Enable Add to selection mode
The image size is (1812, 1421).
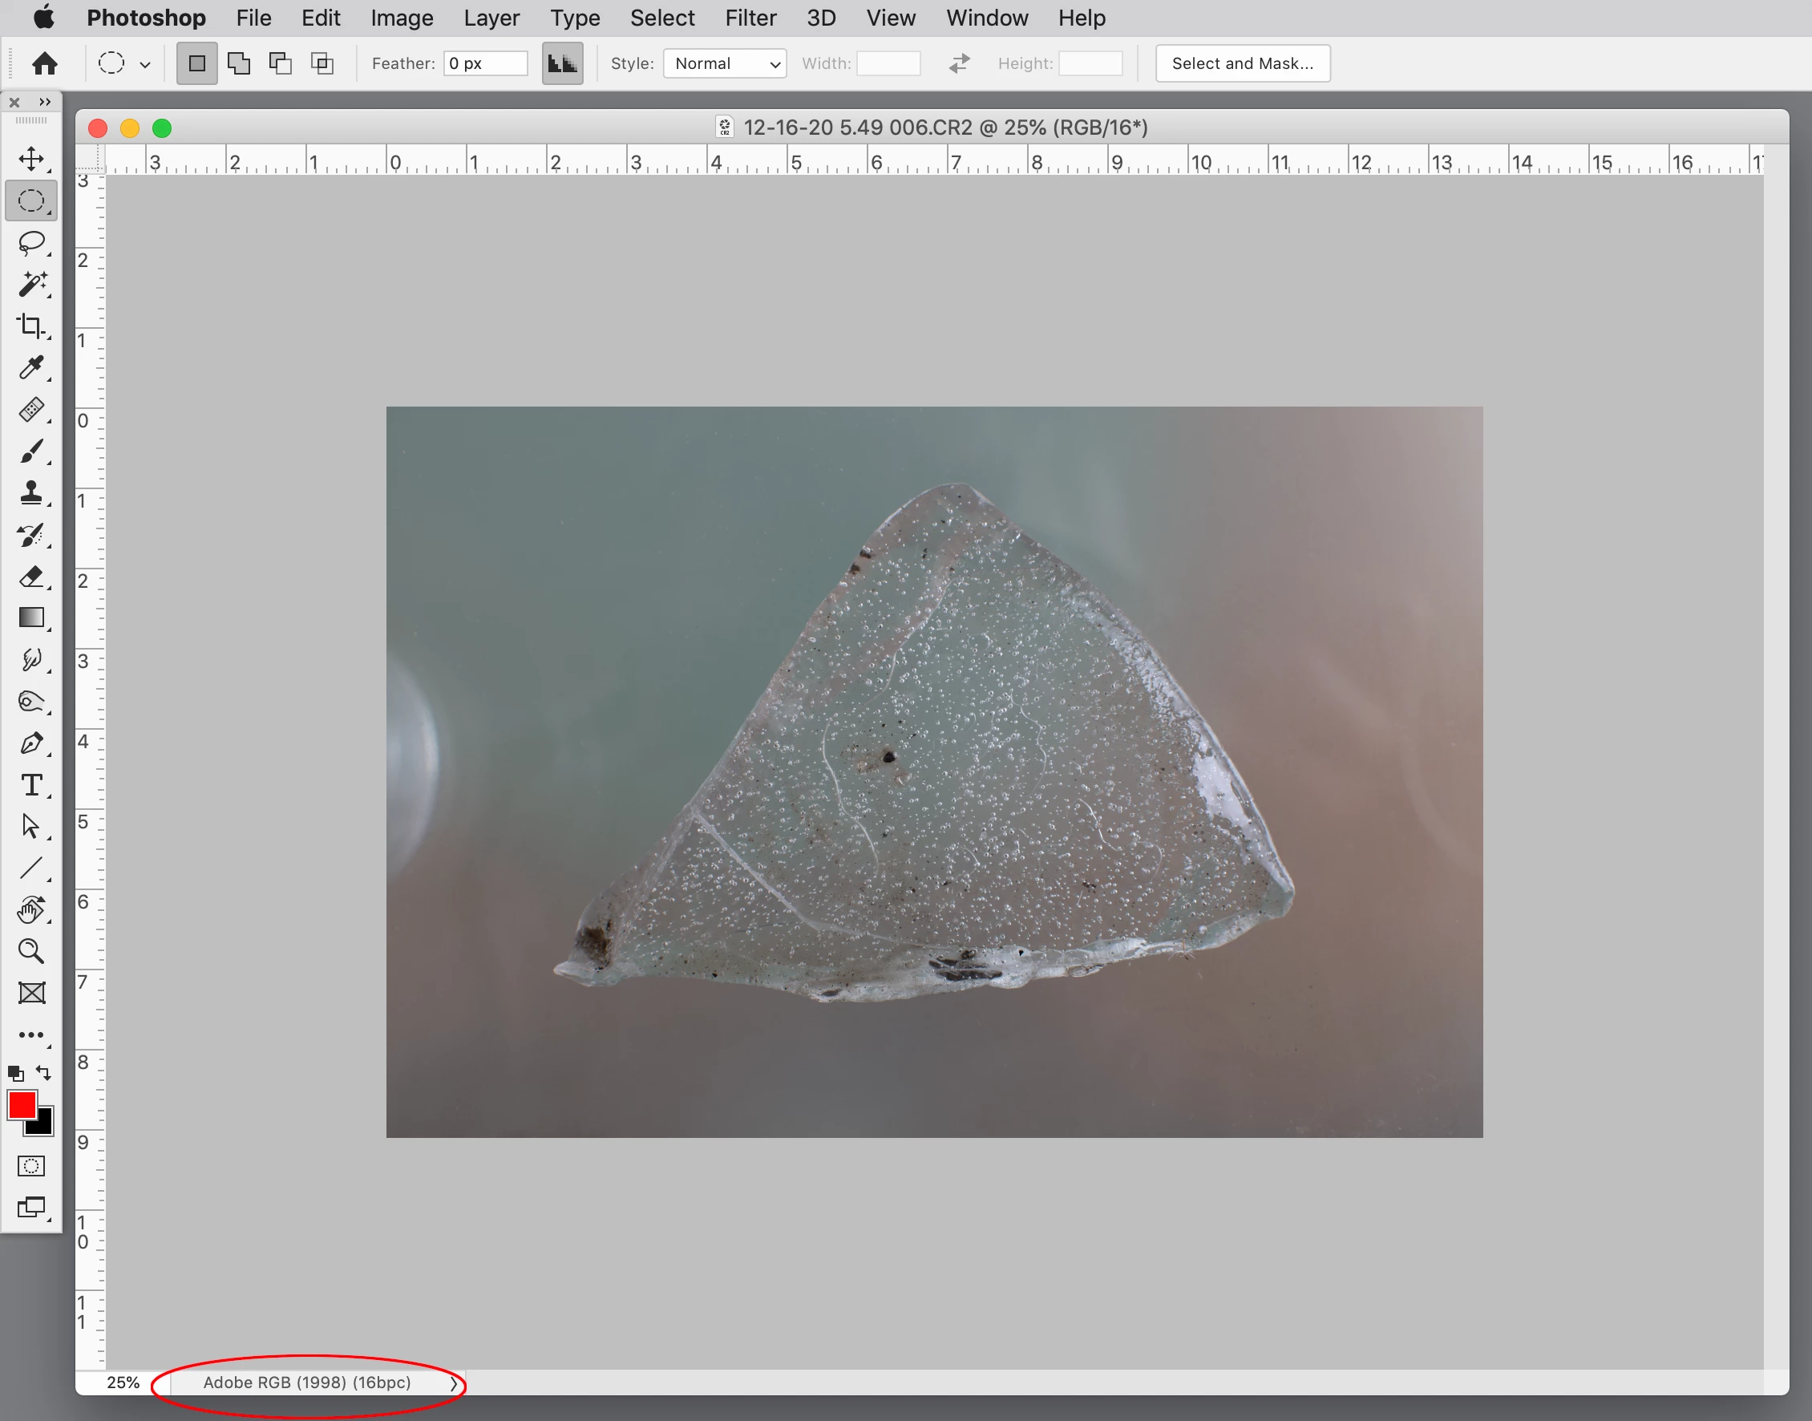[x=239, y=63]
